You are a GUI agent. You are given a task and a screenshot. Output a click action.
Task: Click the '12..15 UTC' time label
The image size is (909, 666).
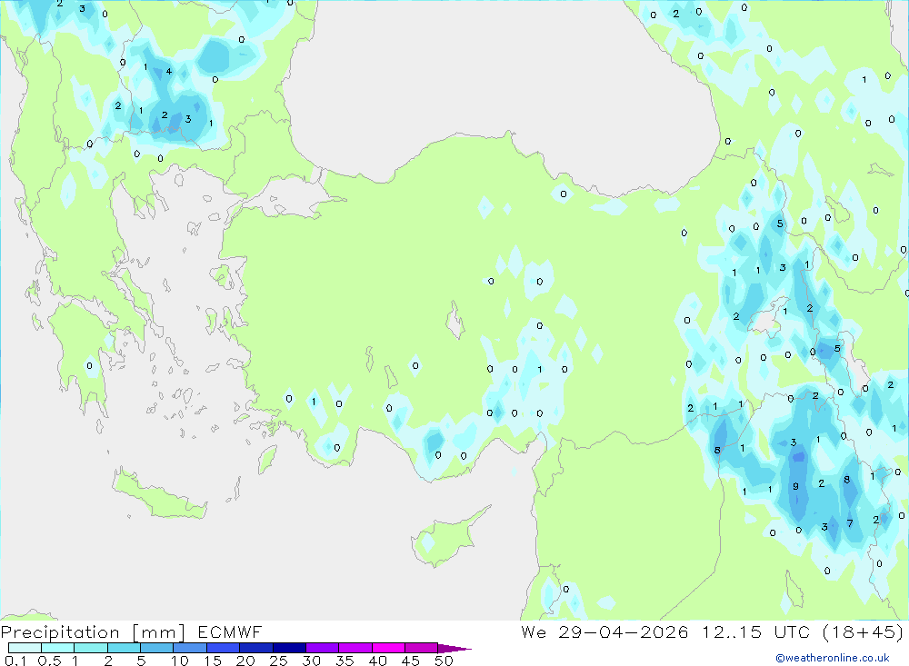755,632
